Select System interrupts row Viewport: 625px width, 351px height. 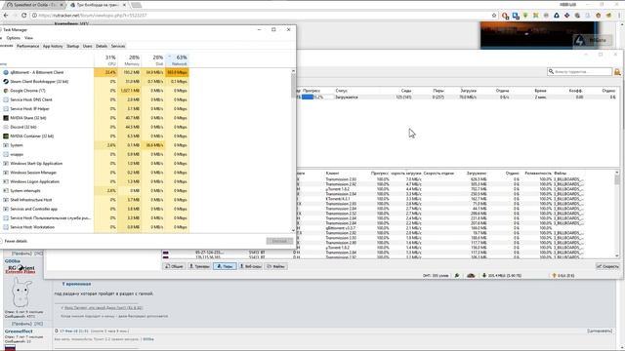[95, 191]
